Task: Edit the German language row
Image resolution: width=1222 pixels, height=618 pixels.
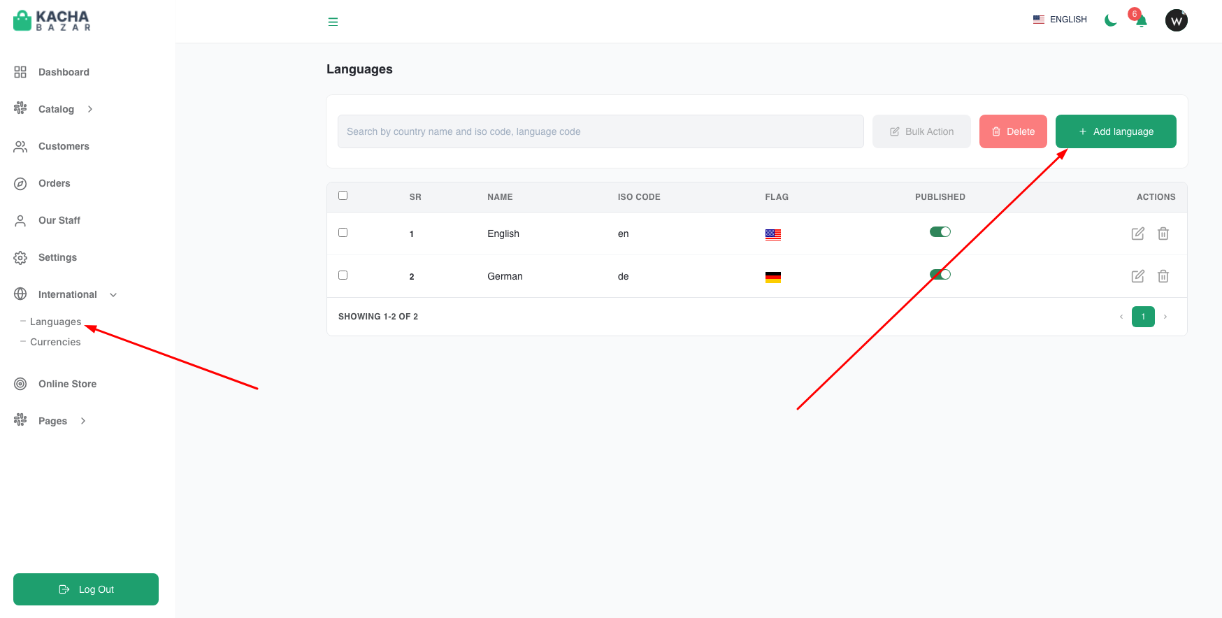Action: point(1138,276)
